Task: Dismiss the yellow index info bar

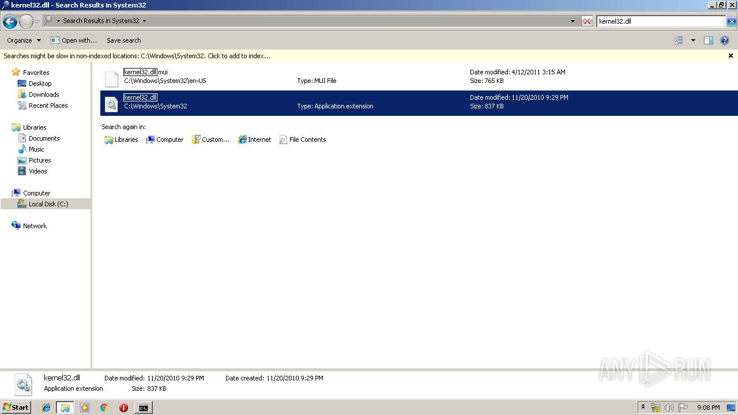Action: pyautogui.click(x=731, y=56)
